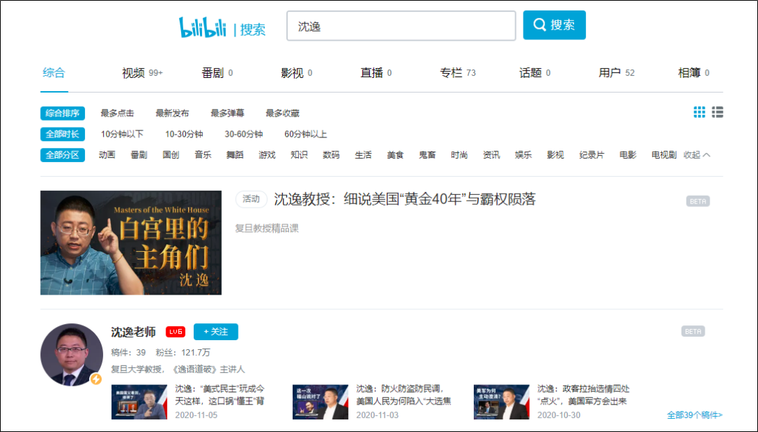Viewport: 758px width, 432px height.
Task: Click the 活动 tag label
Action: [251, 199]
